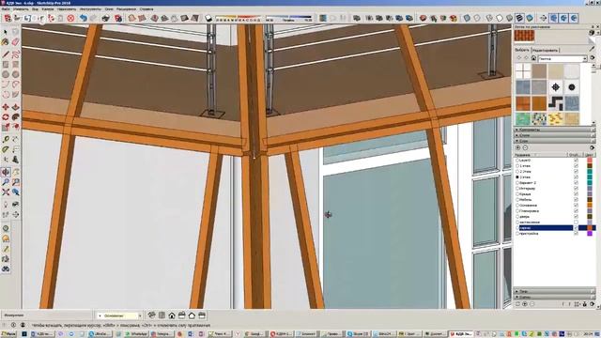
Task: Set Layer0 as active via radio button
Action: 517,161
